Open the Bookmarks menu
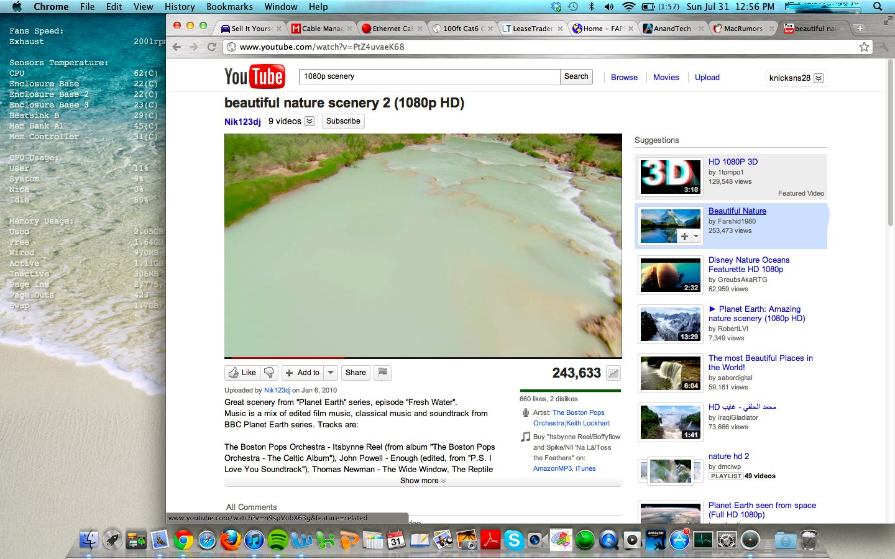This screenshot has width=895, height=559. 229,7
